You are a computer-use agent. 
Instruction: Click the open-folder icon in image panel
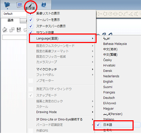(x=5, y=30)
